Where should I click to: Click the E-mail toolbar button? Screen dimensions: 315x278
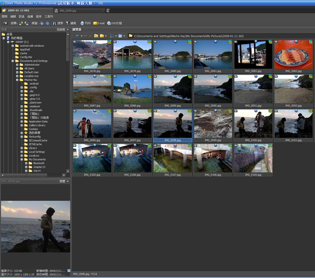99,23
